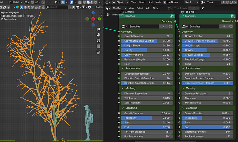Click the pivot point icon next to Global

(x=26, y=2)
